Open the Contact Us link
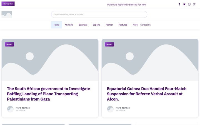 coord(145,25)
